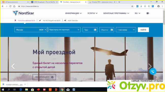Bookmark this page with the star icon
The width and height of the screenshot is (165, 92).
click(x=132, y=6)
